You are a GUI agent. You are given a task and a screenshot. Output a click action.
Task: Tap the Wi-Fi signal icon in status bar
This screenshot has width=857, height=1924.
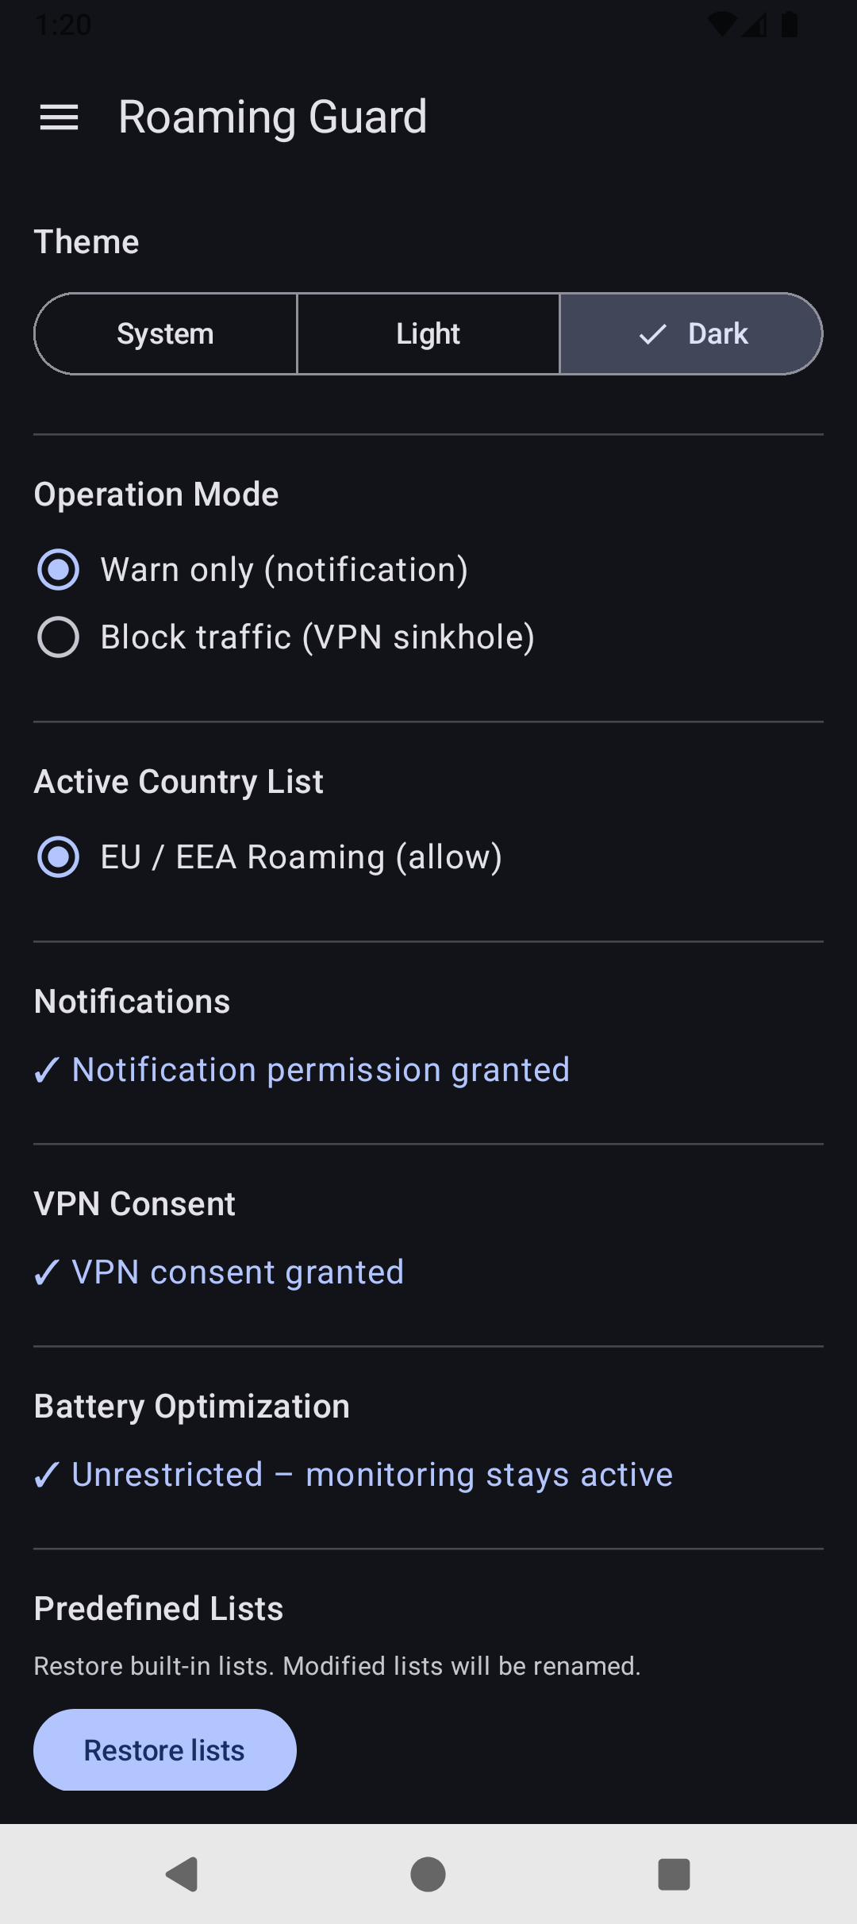tap(721, 25)
